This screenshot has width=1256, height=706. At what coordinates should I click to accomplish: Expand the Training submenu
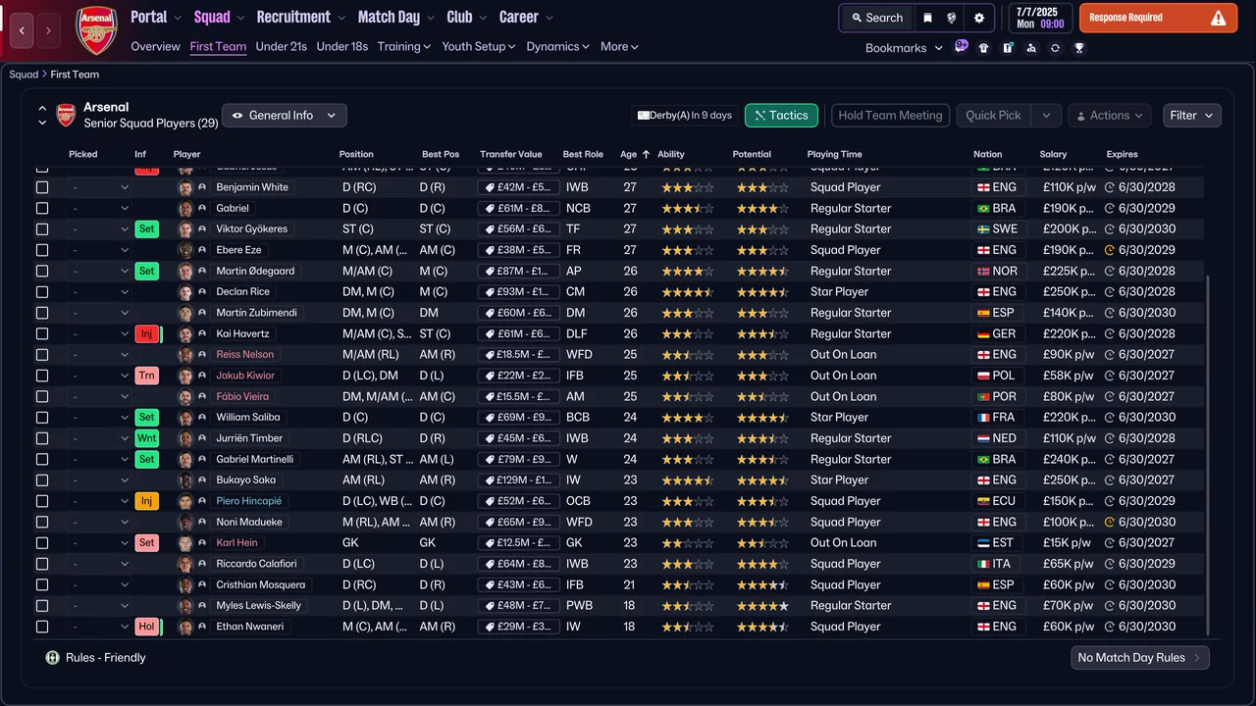pos(404,46)
